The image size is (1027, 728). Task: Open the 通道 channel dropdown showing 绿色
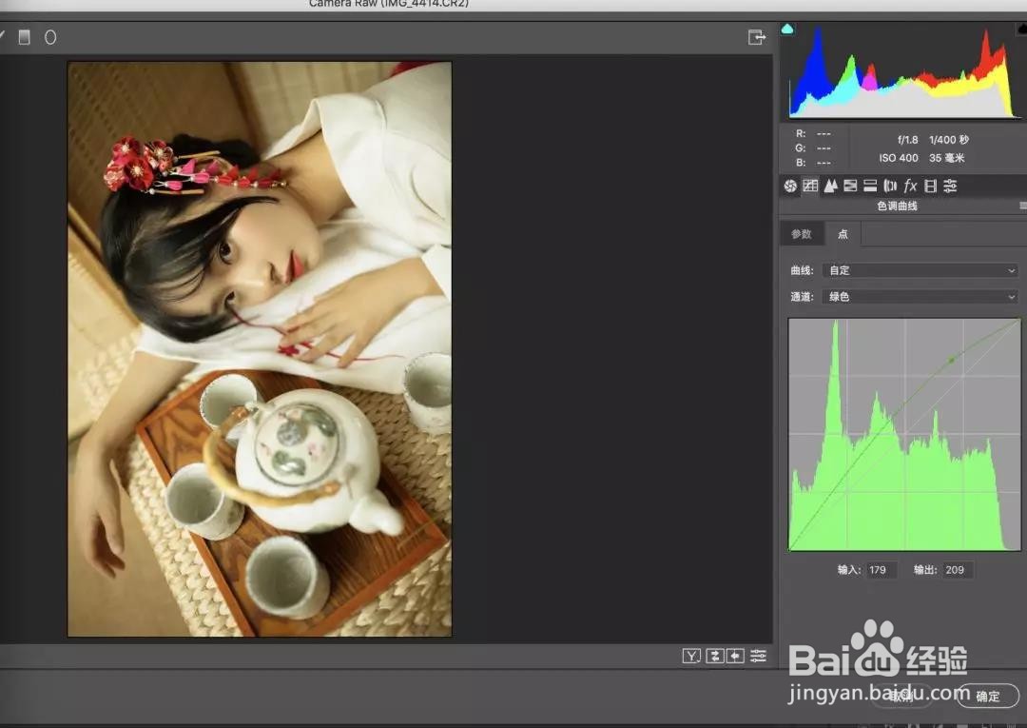tap(920, 297)
